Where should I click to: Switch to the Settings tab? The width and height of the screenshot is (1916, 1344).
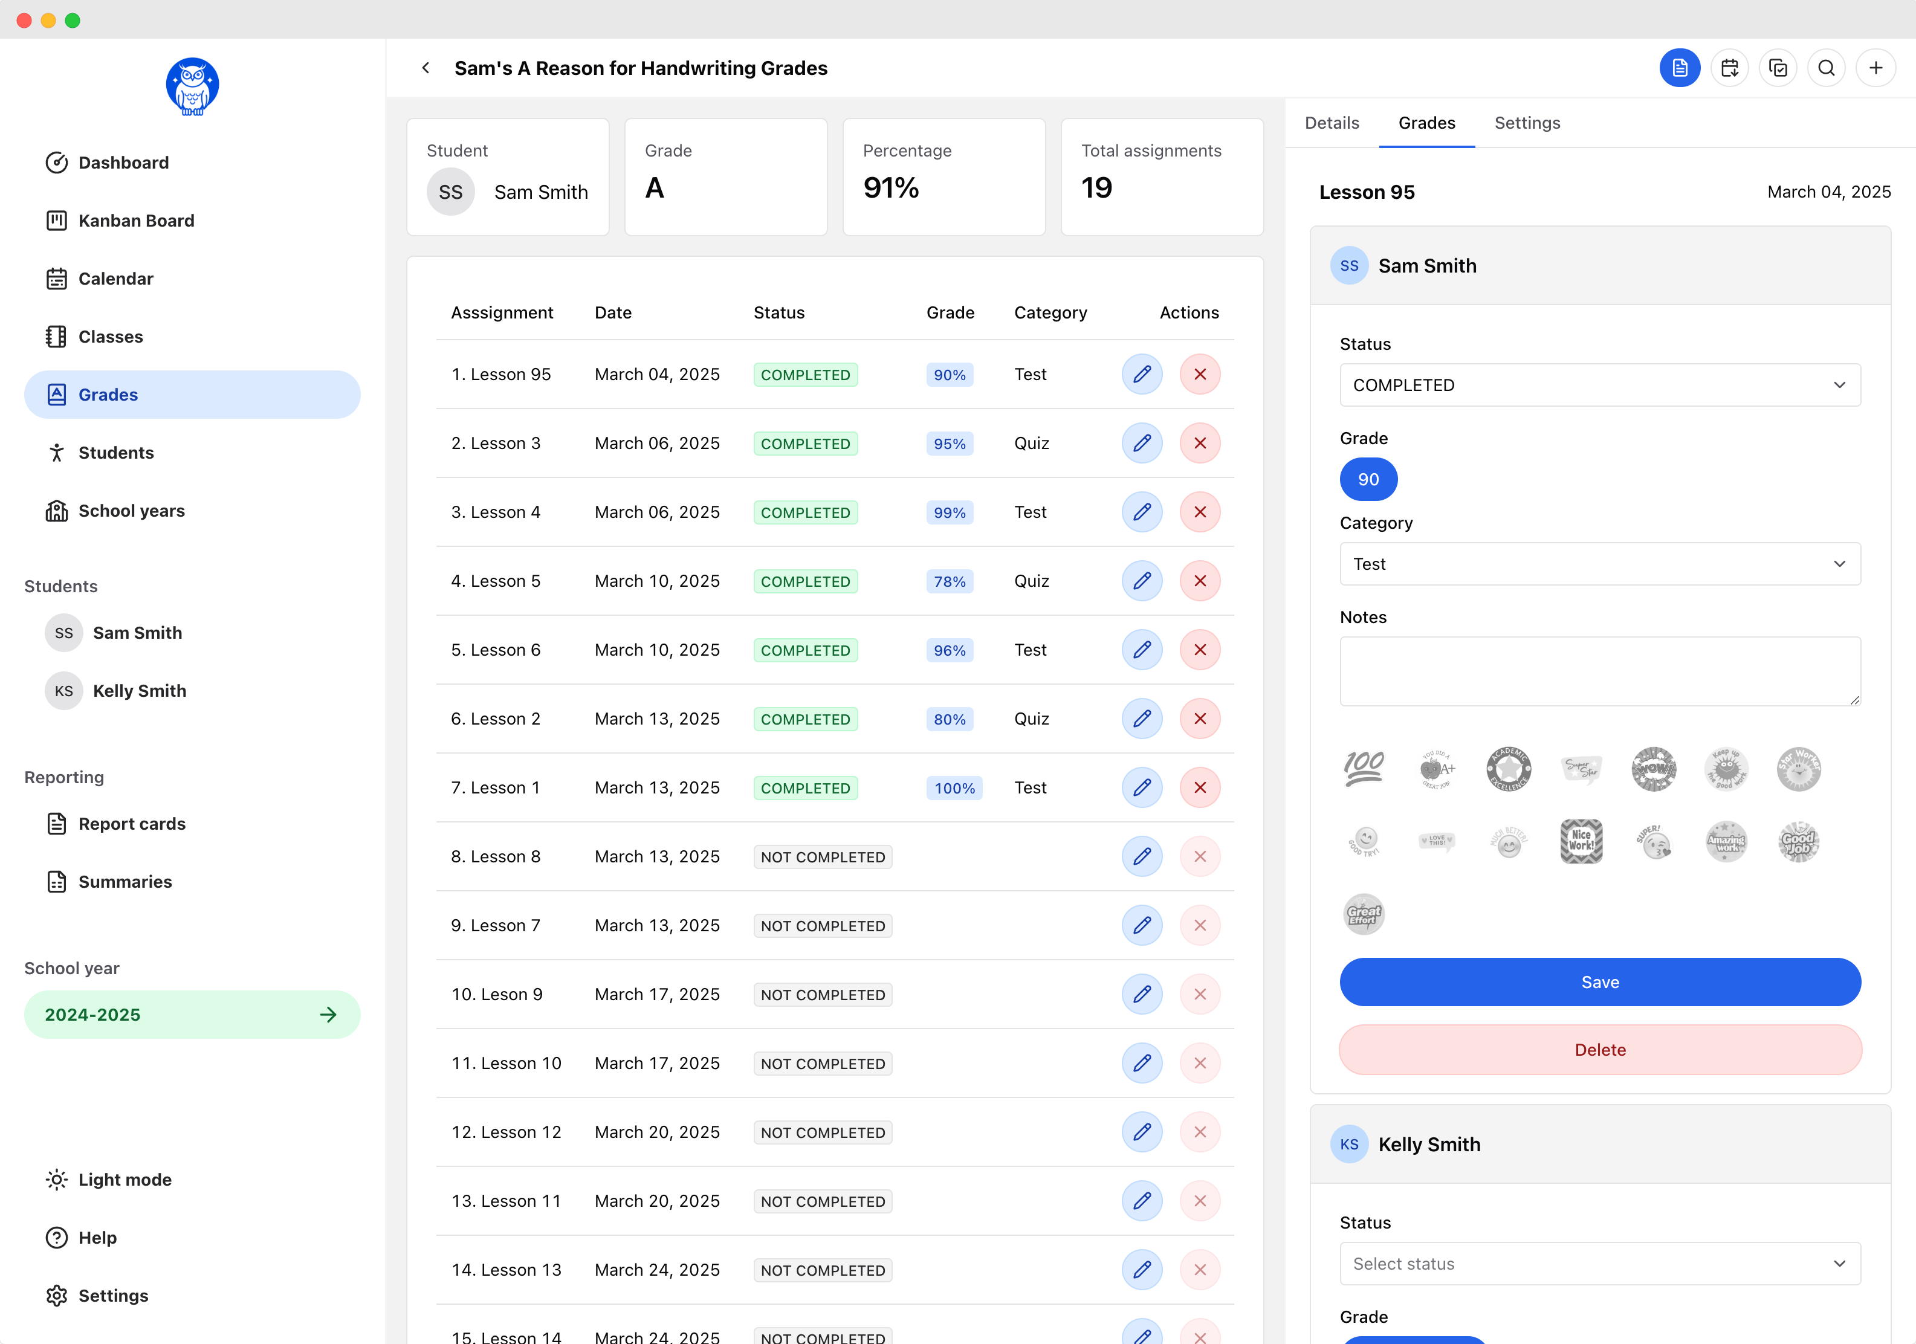(1527, 123)
